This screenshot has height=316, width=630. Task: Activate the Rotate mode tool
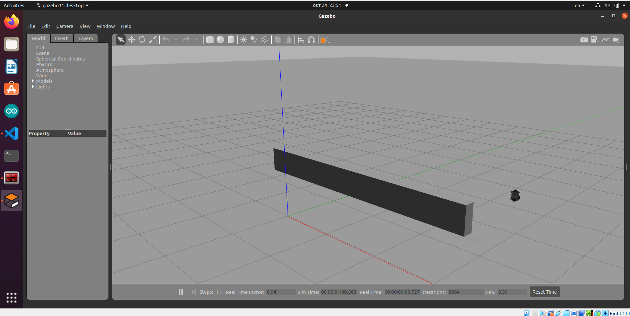(x=142, y=40)
